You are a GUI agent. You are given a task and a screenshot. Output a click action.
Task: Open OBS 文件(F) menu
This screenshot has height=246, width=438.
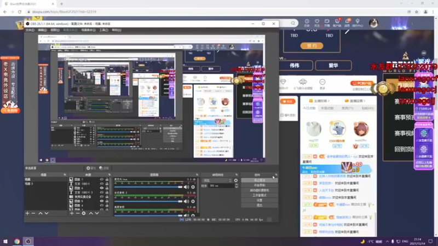[x=30, y=30]
